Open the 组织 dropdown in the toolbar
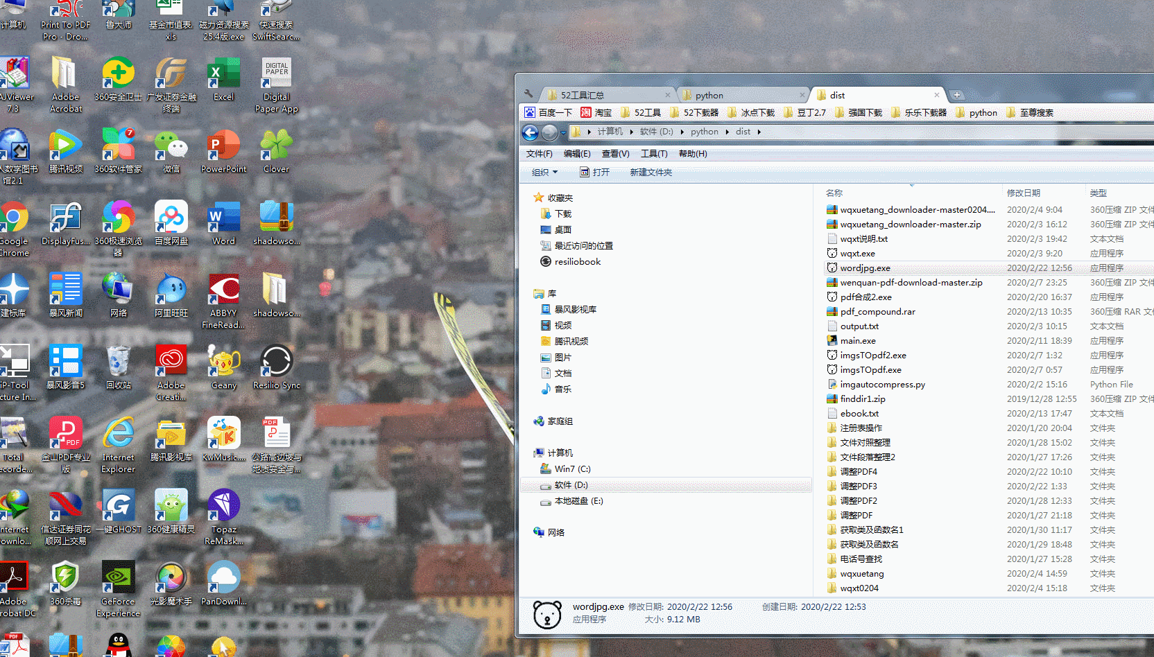 544,173
